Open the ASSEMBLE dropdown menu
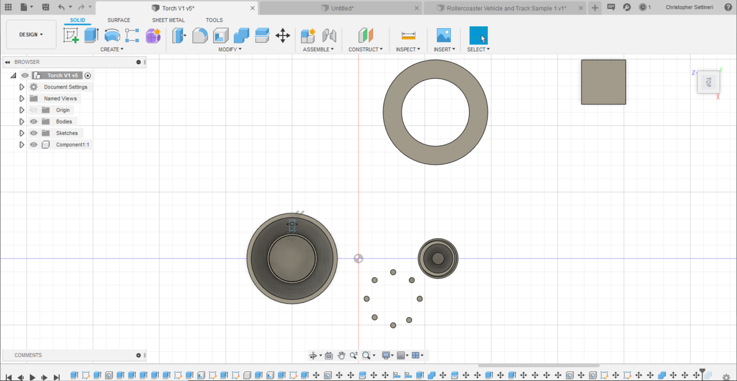 pyautogui.click(x=318, y=50)
